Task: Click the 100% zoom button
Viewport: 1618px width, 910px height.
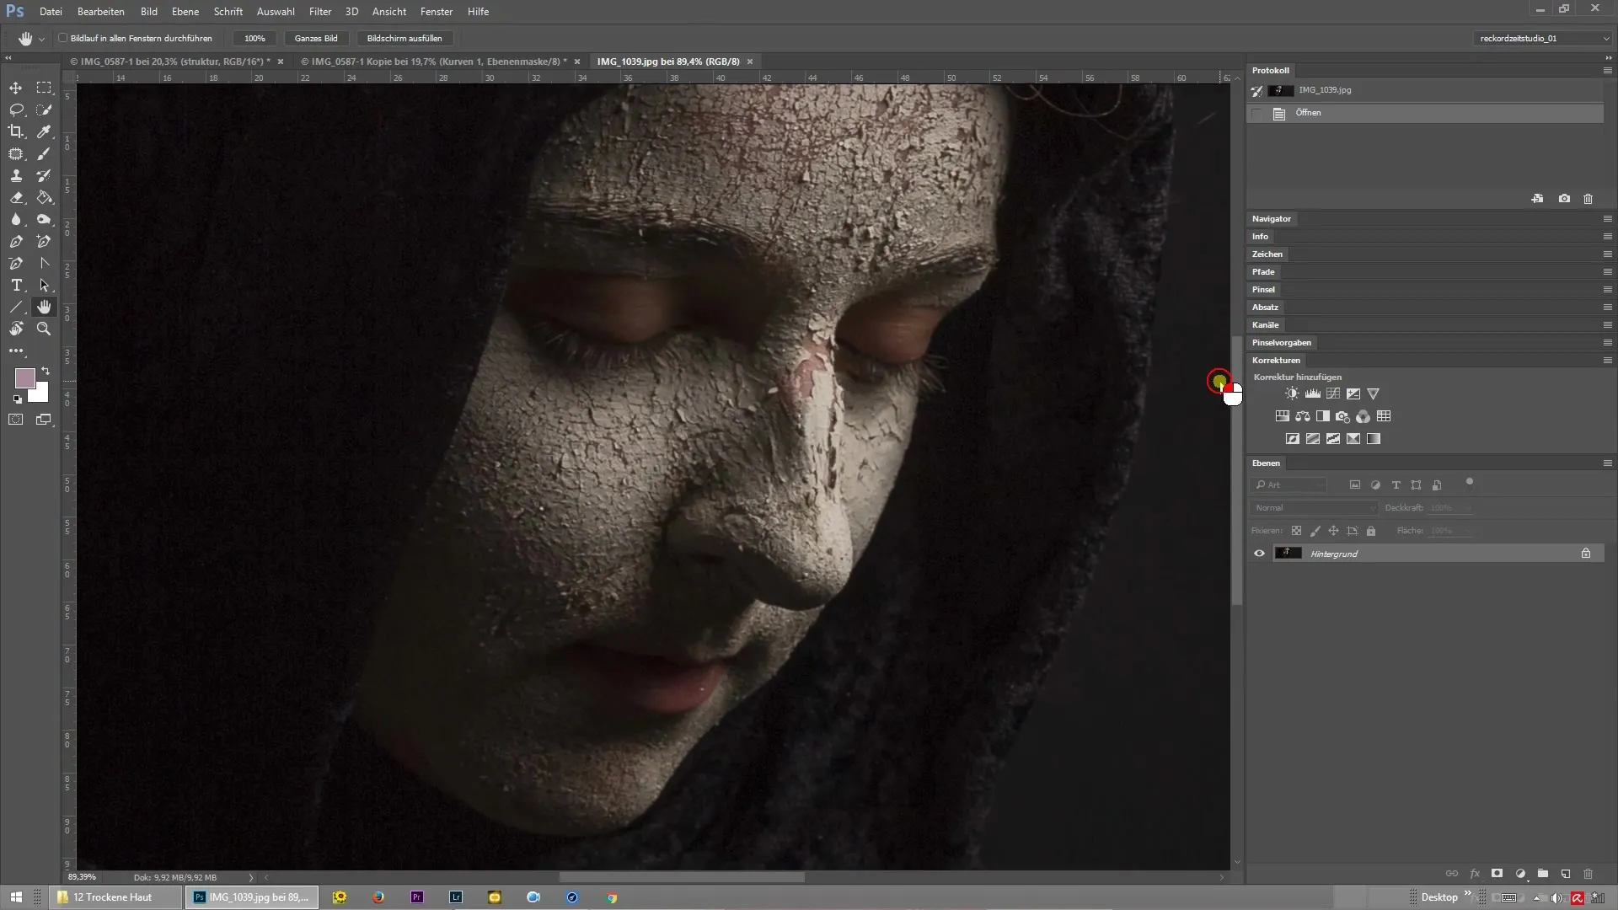Action: (x=254, y=38)
